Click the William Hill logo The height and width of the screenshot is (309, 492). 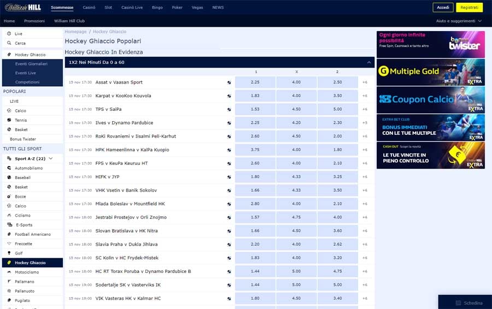click(x=23, y=7)
